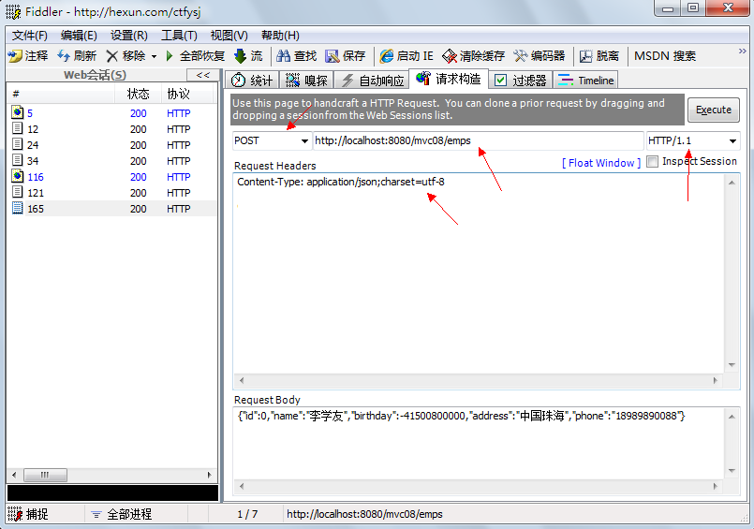Click the black QuickExec command box

112,493
